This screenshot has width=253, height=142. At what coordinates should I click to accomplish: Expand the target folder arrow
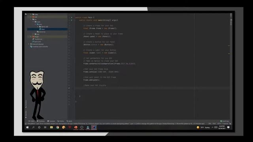click(x=31, y=37)
